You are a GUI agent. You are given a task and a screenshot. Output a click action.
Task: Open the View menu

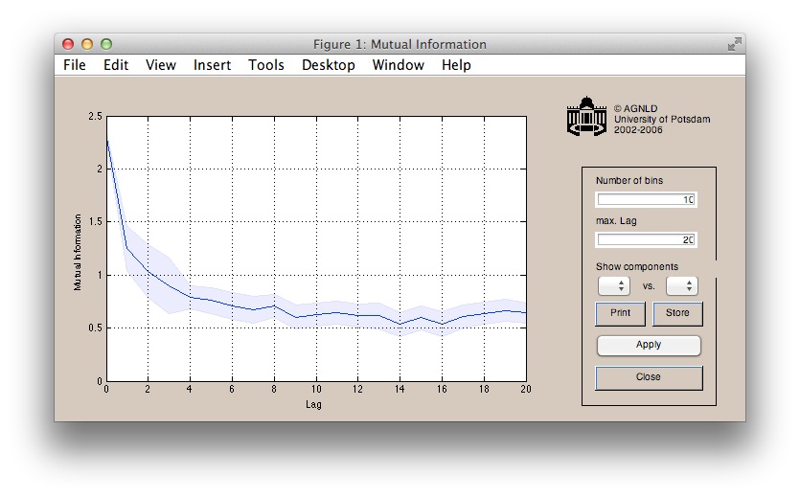click(x=161, y=65)
